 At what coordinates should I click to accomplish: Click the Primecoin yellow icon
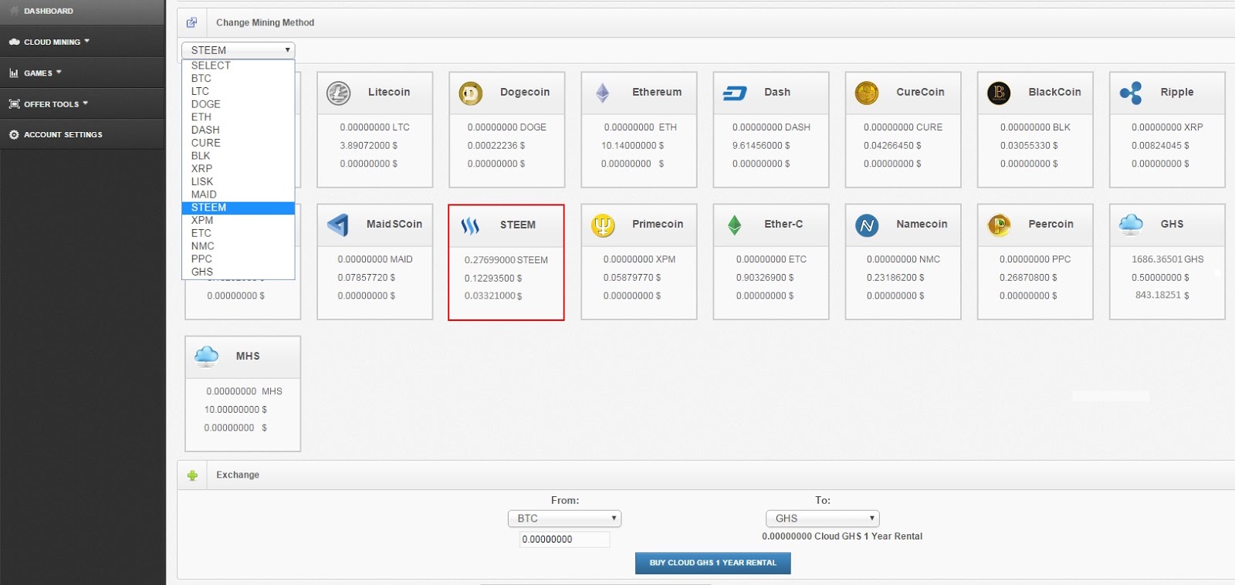tap(603, 225)
